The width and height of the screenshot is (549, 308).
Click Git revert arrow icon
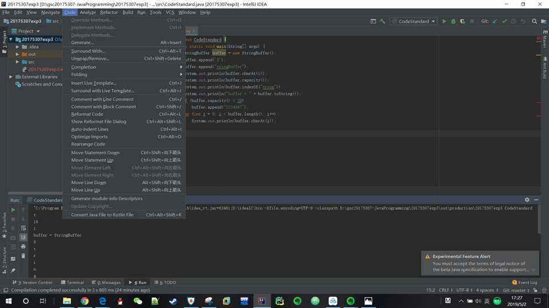tap(523, 21)
